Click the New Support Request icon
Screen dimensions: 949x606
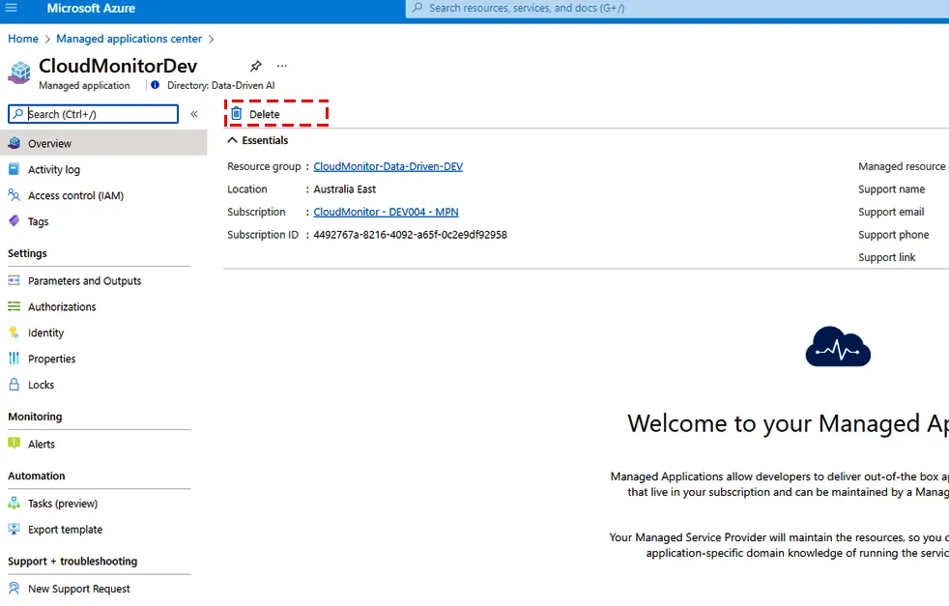(x=14, y=588)
